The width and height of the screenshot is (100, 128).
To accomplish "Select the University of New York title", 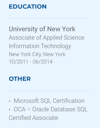I will pyautogui.click(x=42, y=29).
